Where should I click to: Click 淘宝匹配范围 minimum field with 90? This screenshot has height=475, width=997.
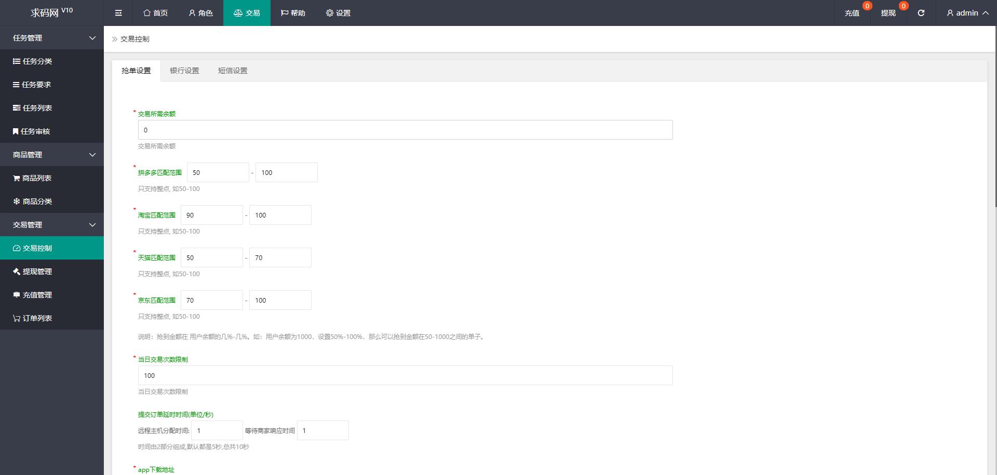(x=212, y=215)
